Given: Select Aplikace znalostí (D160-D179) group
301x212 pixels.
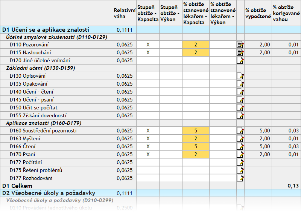Looking at the screenshot, I should pyautogui.click(x=44, y=123).
